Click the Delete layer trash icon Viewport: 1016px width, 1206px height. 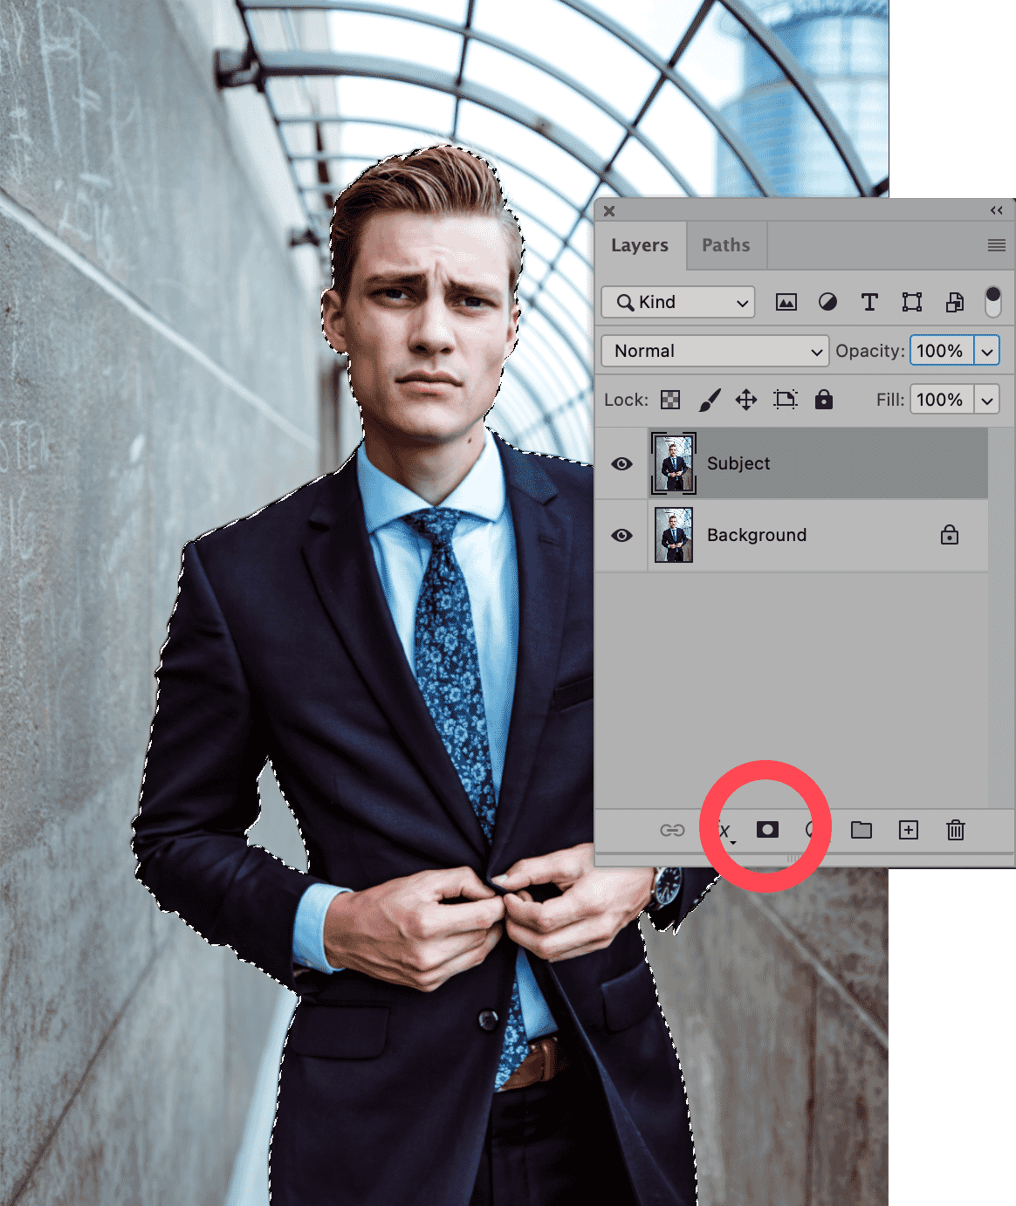click(956, 830)
